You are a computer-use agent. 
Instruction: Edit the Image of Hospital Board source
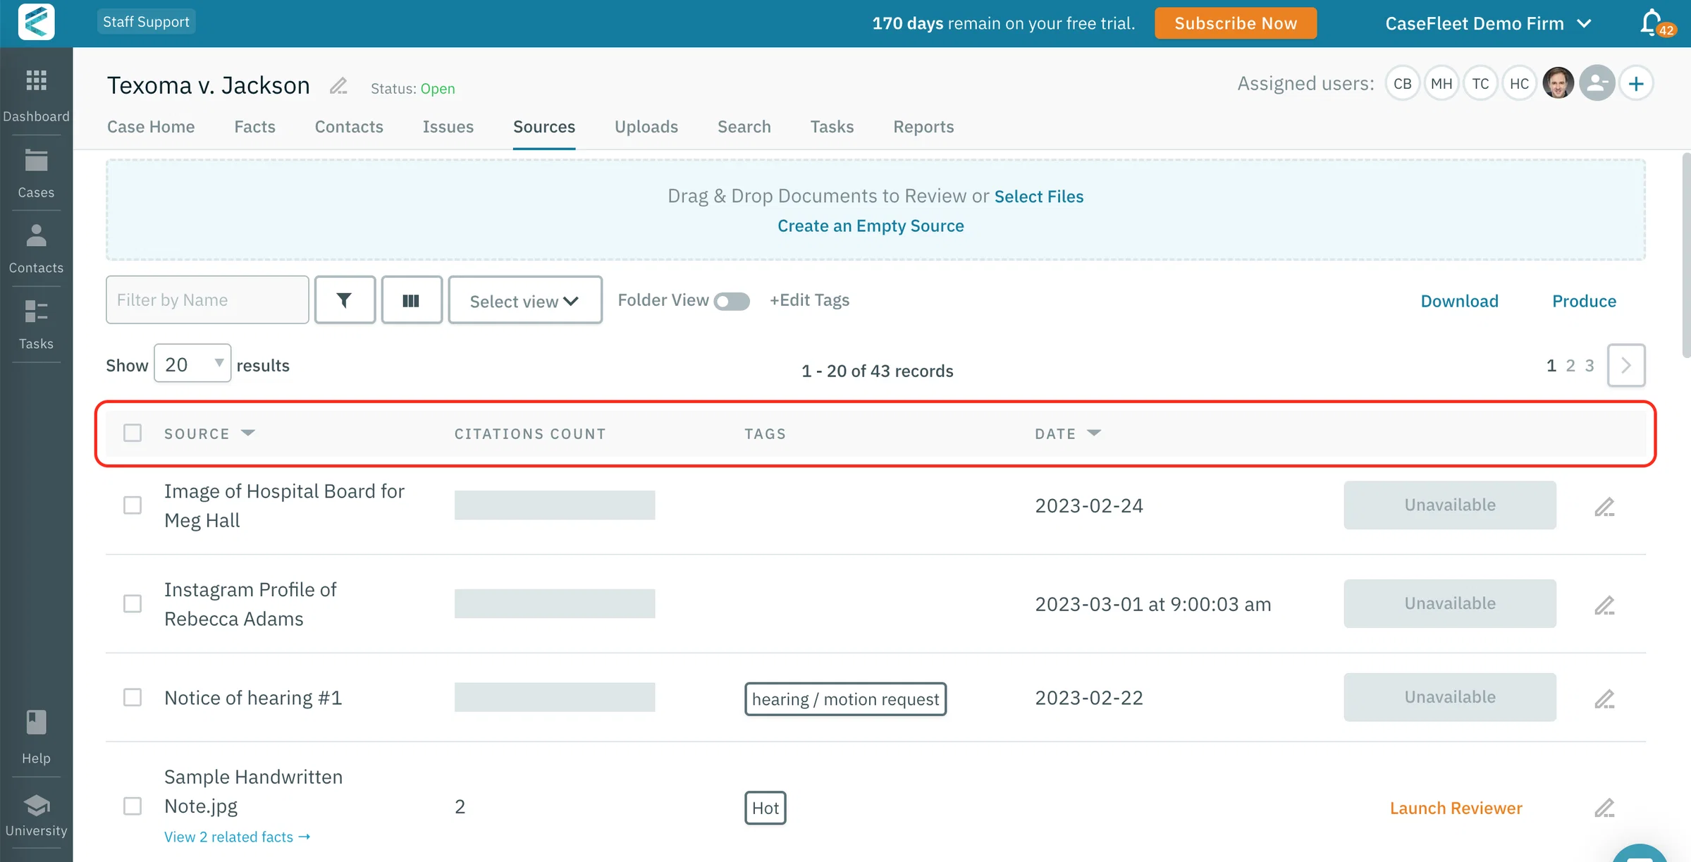tap(1604, 506)
